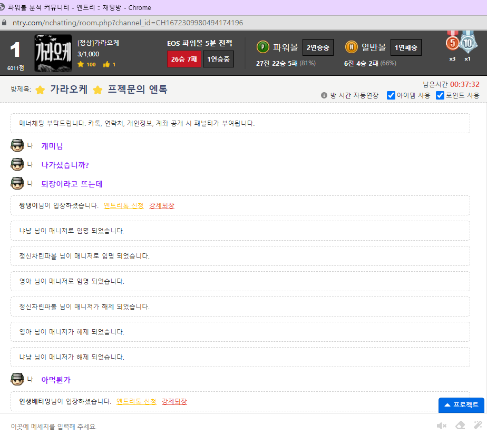Click the eraser clear-chat icon
The width and height of the screenshot is (487, 435).
pyautogui.click(x=460, y=426)
